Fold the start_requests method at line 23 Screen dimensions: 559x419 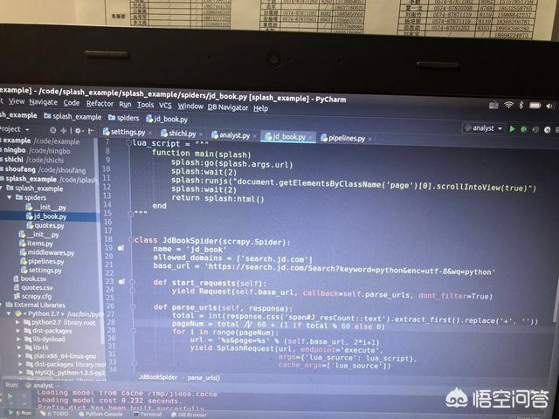(x=132, y=282)
